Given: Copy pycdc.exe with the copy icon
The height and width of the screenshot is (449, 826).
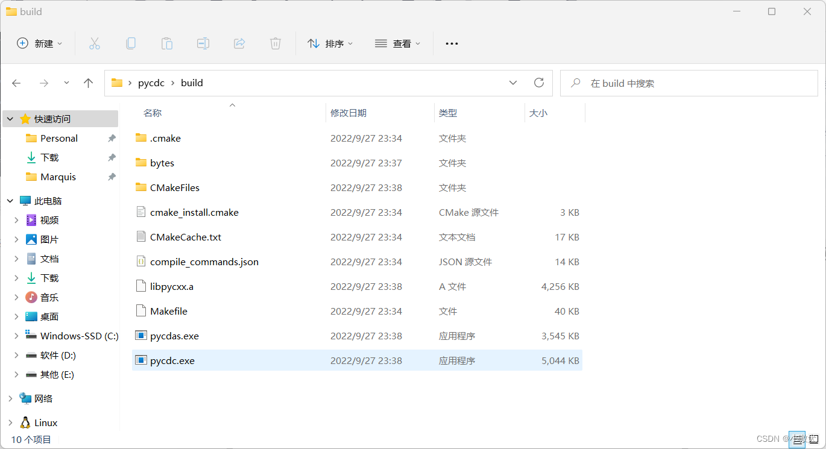Looking at the screenshot, I should click(x=130, y=43).
